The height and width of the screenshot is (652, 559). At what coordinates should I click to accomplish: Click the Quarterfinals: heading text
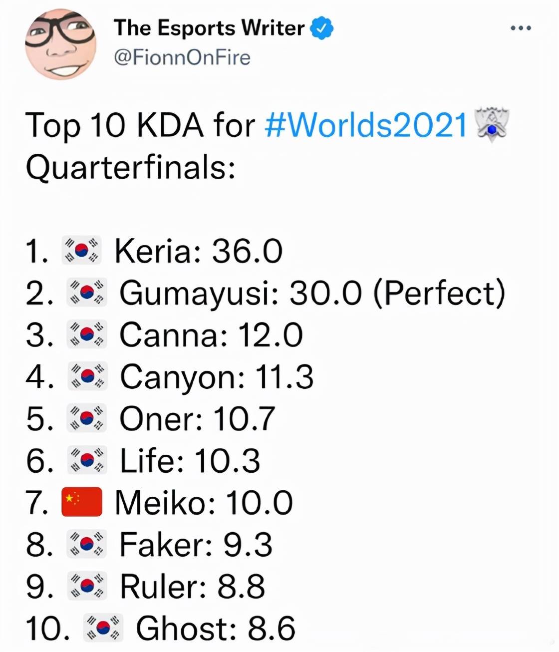point(130,167)
